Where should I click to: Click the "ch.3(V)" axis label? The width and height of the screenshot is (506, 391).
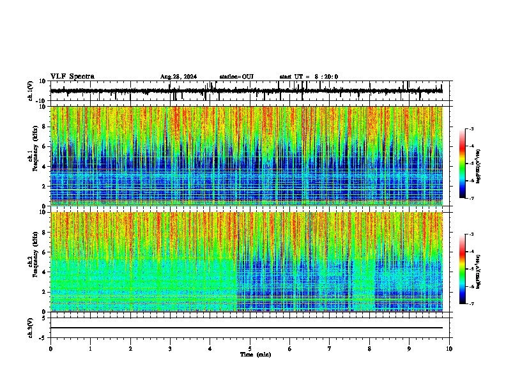click(x=31, y=328)
